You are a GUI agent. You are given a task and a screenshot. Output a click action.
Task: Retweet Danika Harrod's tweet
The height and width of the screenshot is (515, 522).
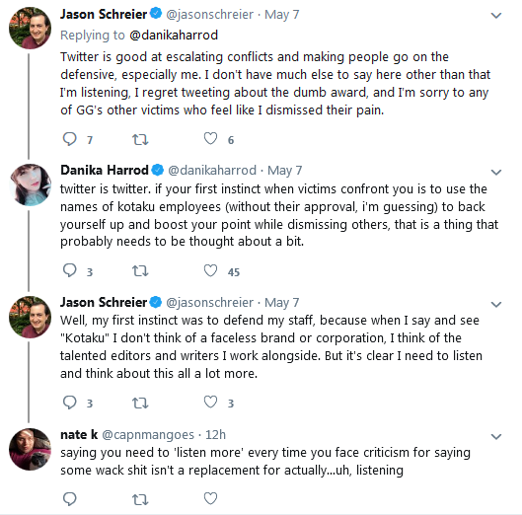[140, 271]
